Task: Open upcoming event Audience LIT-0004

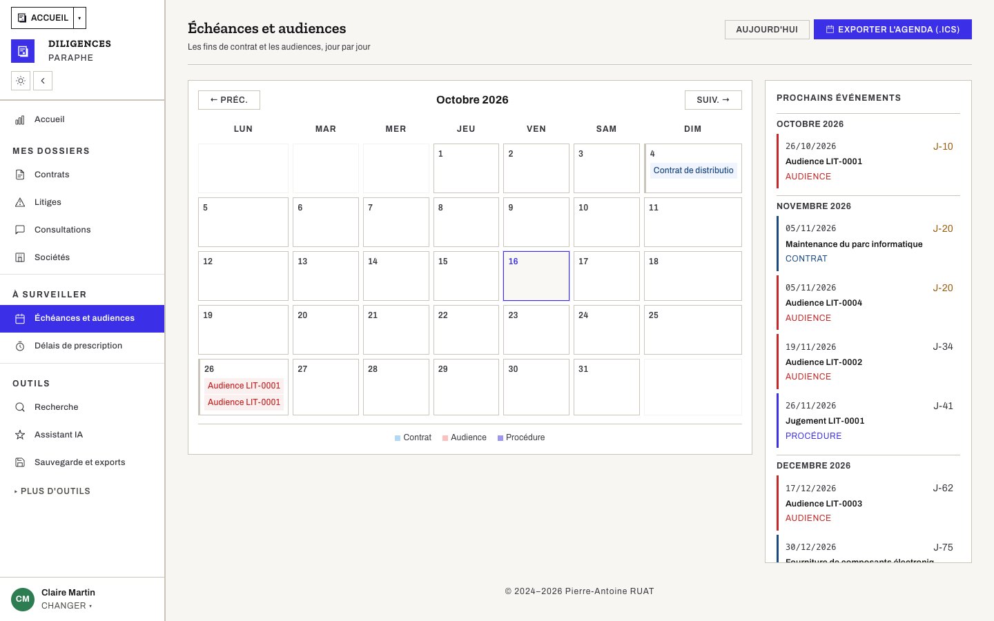Action: 868,303
